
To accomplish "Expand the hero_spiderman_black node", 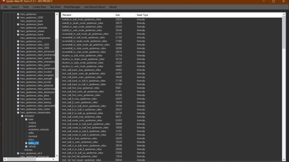I will 18,24.
